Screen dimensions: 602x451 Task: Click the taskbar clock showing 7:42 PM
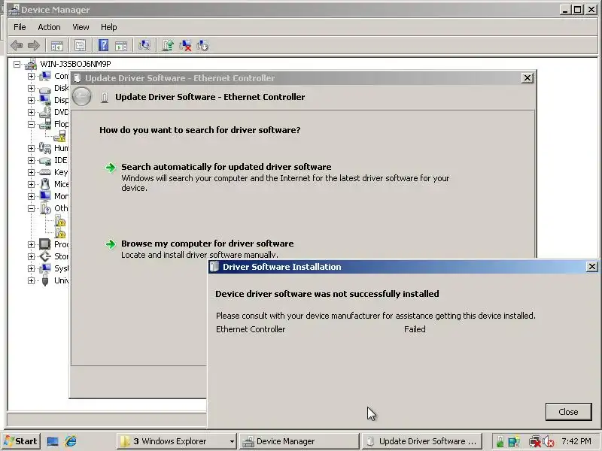point(576,441)
